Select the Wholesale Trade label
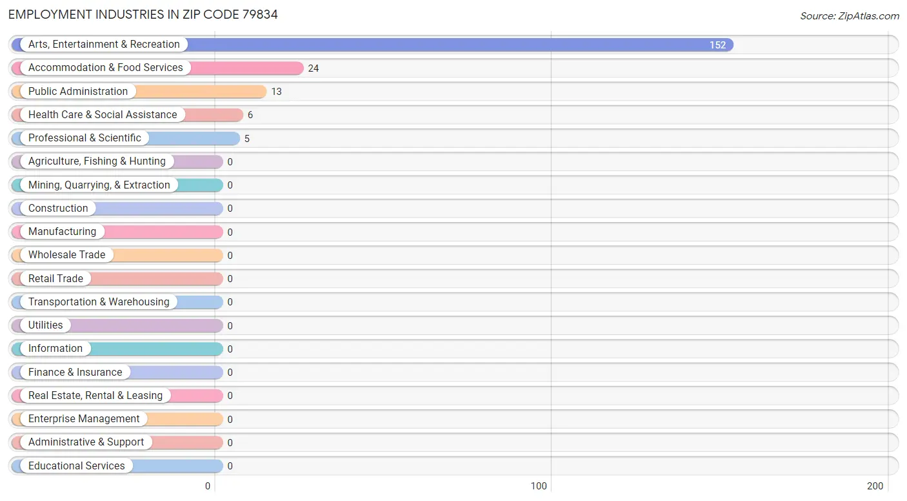This screenshot has width=907, height=501. pos(66,255)
